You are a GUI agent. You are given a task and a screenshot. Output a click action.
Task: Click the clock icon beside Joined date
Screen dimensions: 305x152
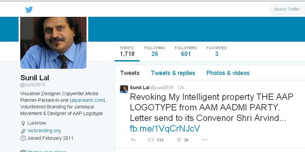[23, 138]
